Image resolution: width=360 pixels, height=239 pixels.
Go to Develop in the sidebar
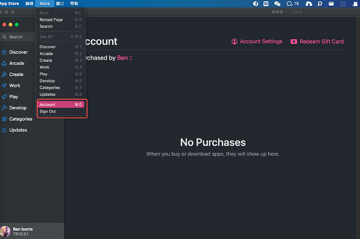point(18,108)
